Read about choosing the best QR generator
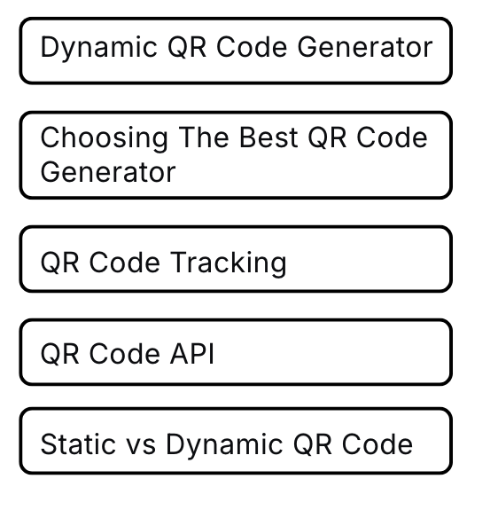 pos(236,155)
